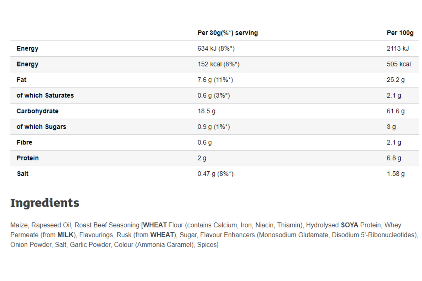
Task: Select the '152 kcal (8%*)' cell
Action: tap(218, 64)
